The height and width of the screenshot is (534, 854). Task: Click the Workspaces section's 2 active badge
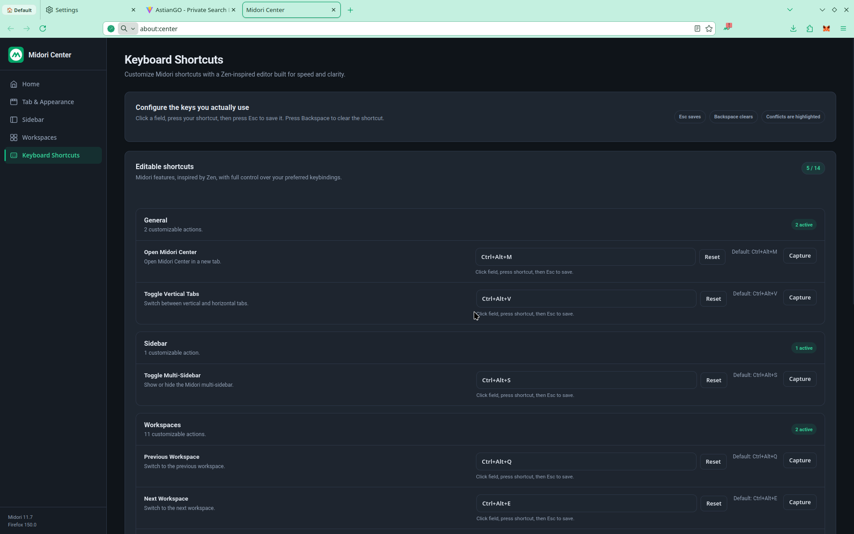[804, 429]
